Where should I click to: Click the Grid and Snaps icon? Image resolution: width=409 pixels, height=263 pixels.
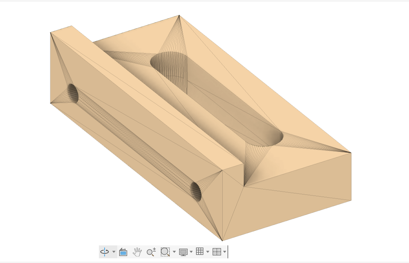pos(200,252)
